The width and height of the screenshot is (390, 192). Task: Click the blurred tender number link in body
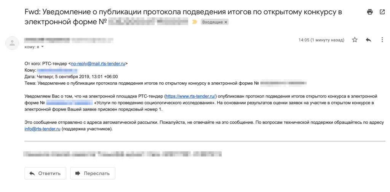click(70, 102)
